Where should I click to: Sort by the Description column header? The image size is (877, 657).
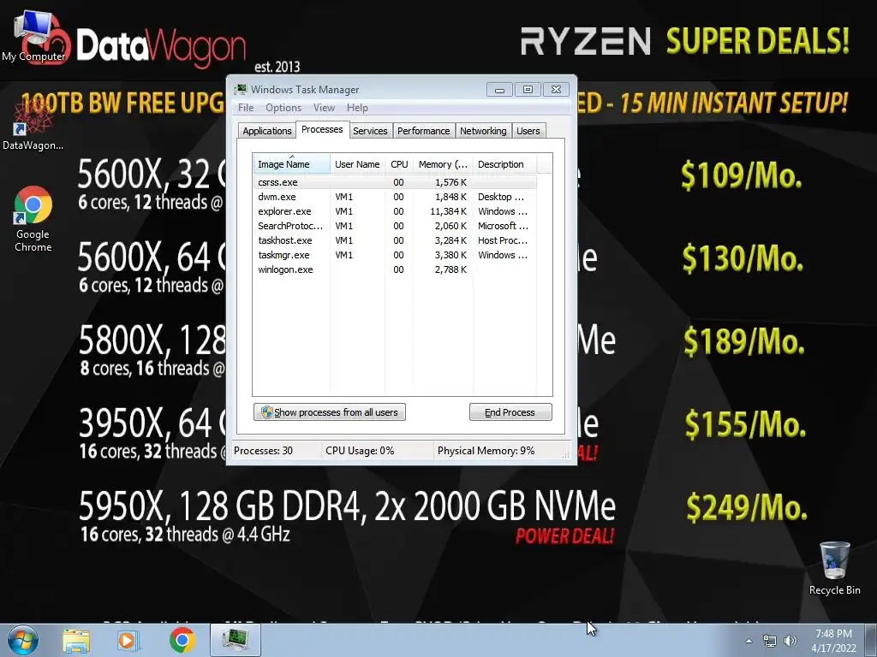(x=504, y=164)
